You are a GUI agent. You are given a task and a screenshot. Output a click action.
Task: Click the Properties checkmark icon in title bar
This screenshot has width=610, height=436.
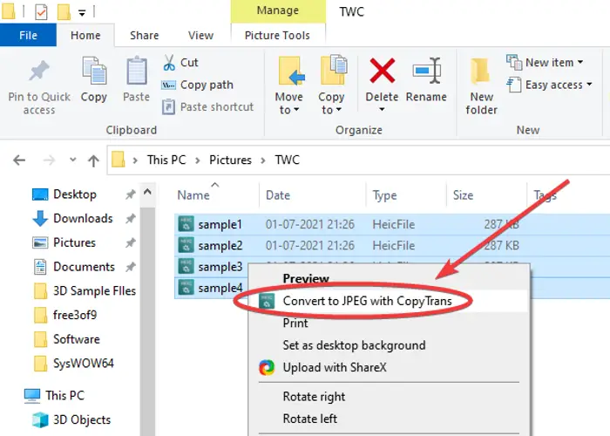tap(41, 11)
